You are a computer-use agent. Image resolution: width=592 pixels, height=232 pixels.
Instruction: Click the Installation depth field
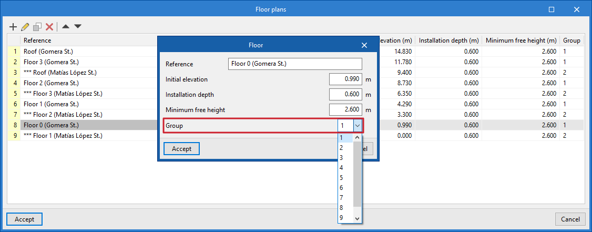point(345,95)
